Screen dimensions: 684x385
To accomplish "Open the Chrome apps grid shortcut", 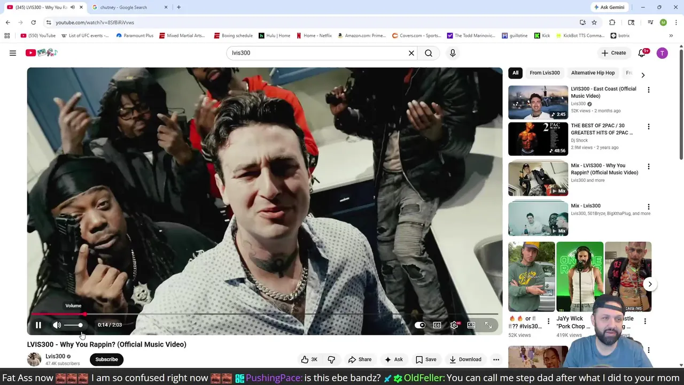I will tap(7, 36).
